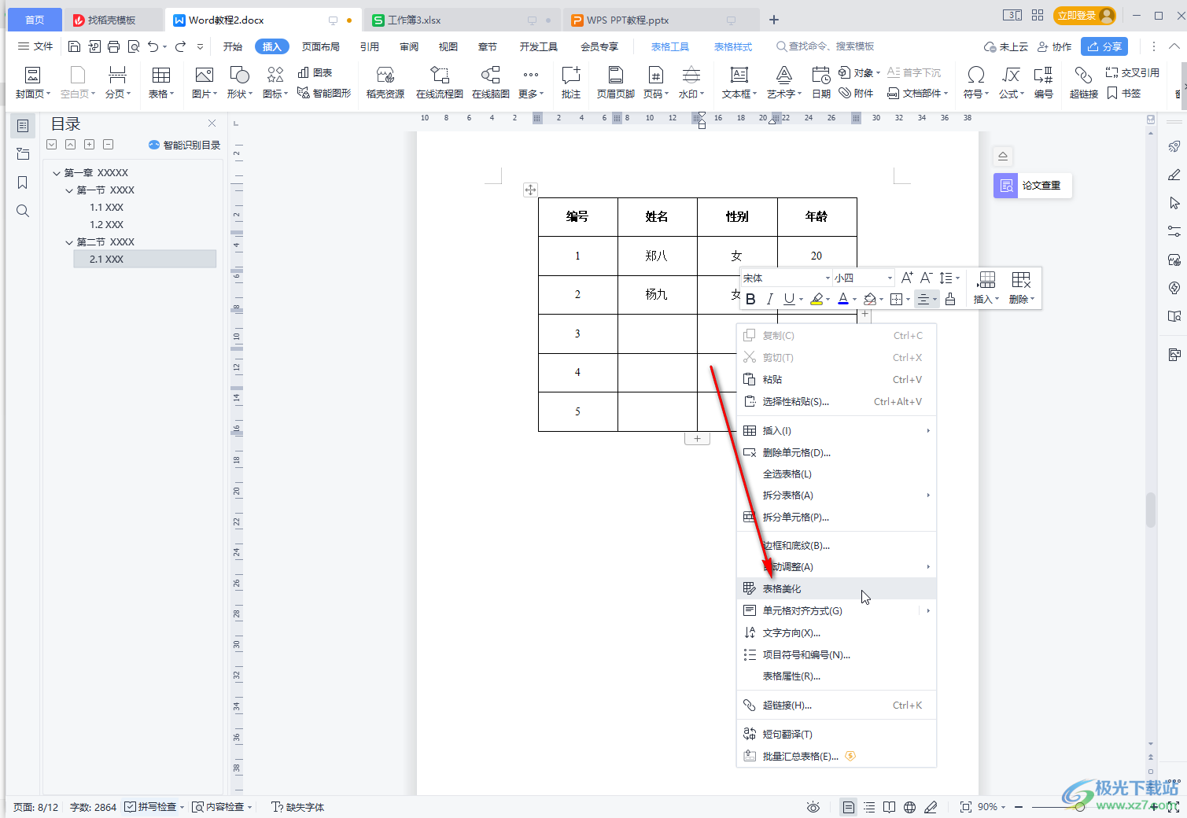1187x818 pixels.
Task: Close the 目录 outline panel
Action: (212, 123)
